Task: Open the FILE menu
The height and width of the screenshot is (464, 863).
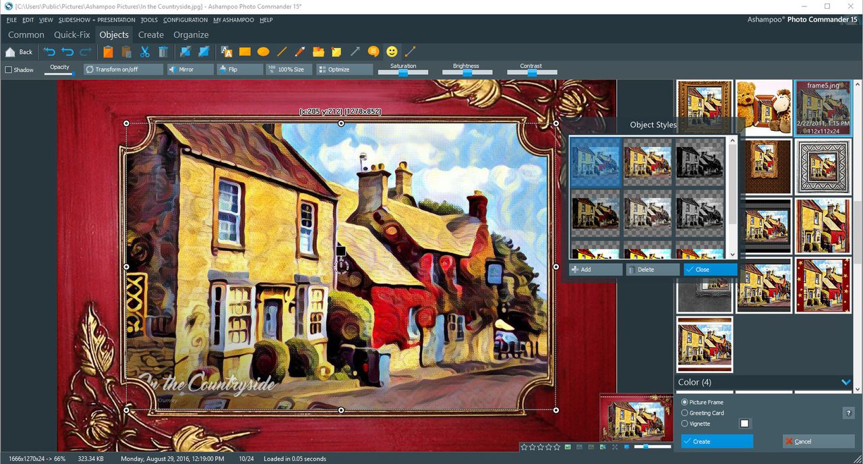Action: [11, 20]
